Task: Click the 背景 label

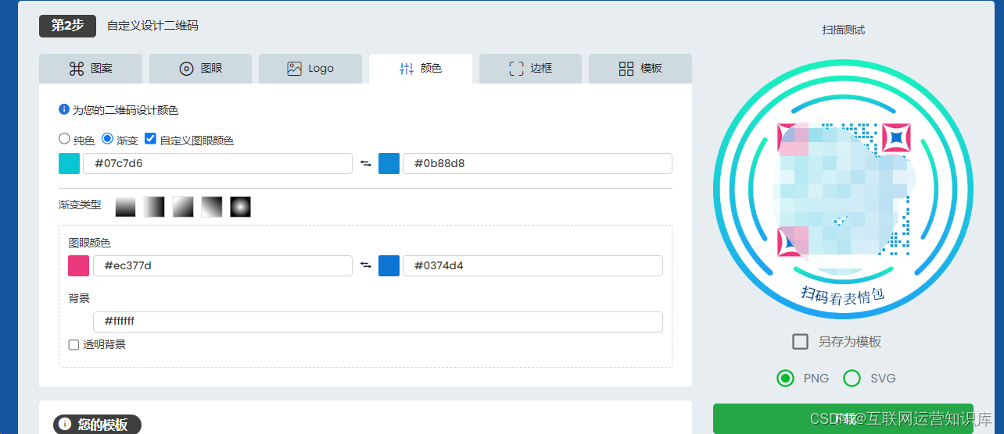Action: [x=79, y=298]
